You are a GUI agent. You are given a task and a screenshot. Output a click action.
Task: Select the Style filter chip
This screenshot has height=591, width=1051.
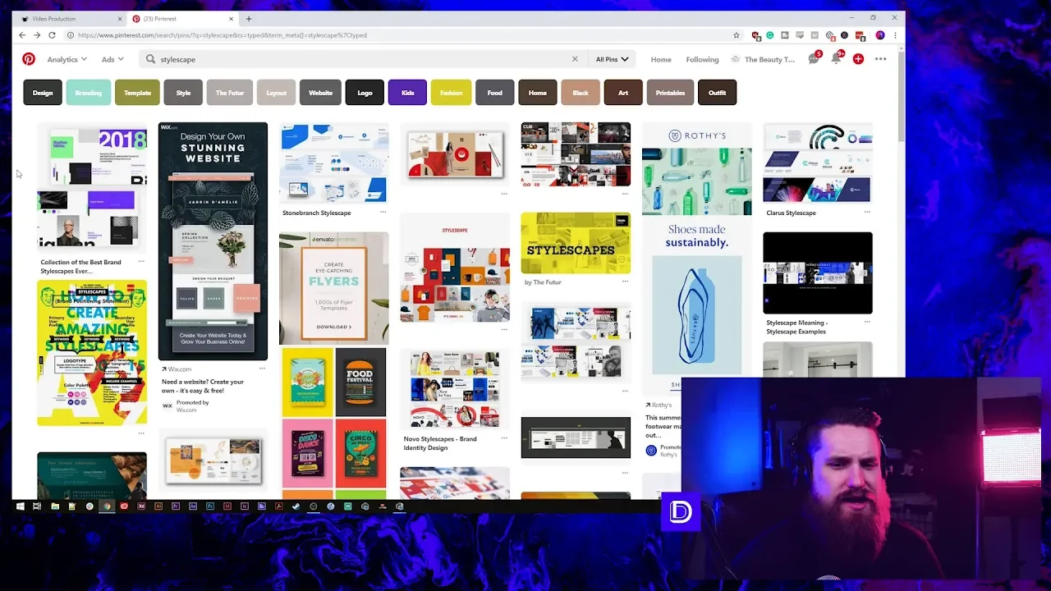pos(183,93)
